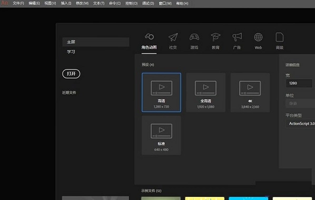Choose the 广告 megaphone icon
This screenshot has width=315, height=200.
(x=237, y=37)
